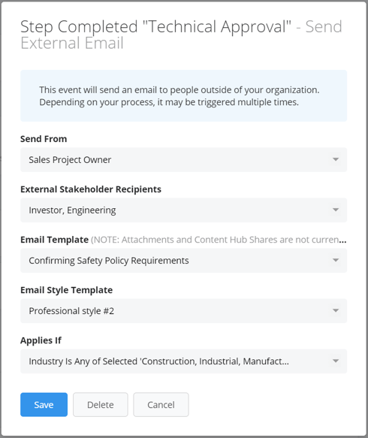The image size is (368, 438).
Task: Select the Professional style #2 field
Action: [x=183, y=310]
